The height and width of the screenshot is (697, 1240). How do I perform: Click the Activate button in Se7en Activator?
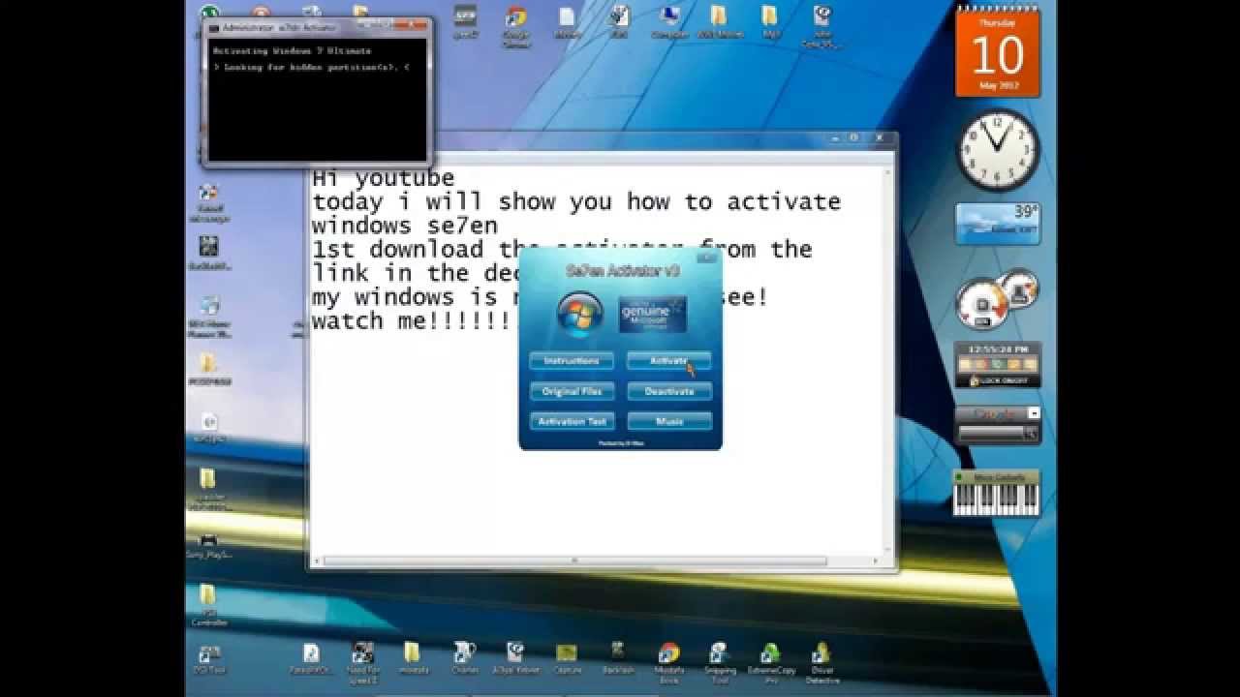(x=669, y=361)
